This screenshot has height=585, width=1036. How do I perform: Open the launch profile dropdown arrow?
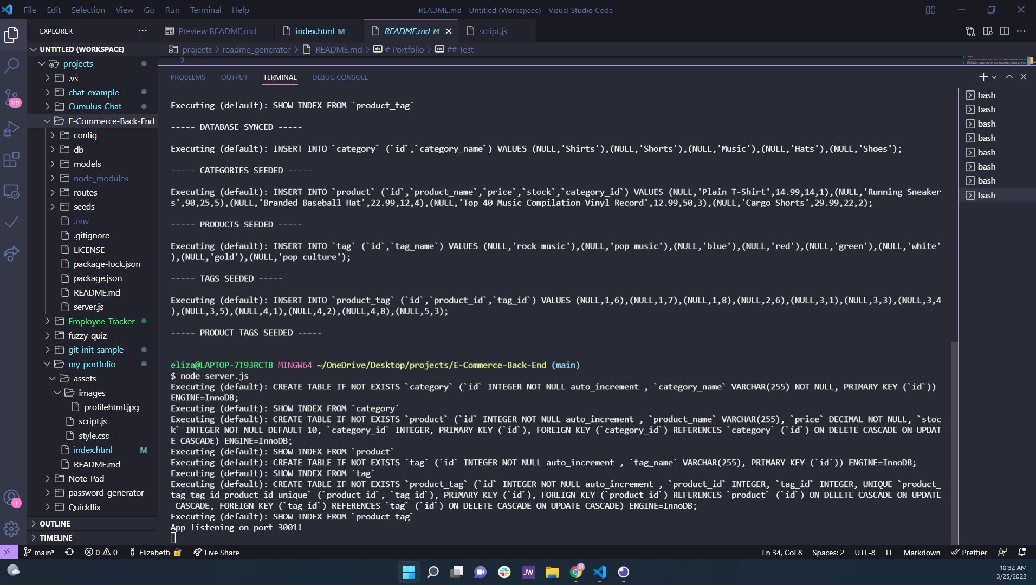pos(994,77)
